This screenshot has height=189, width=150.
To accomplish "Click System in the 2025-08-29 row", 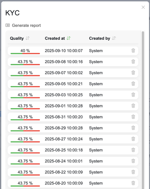I will pos(96,128).
